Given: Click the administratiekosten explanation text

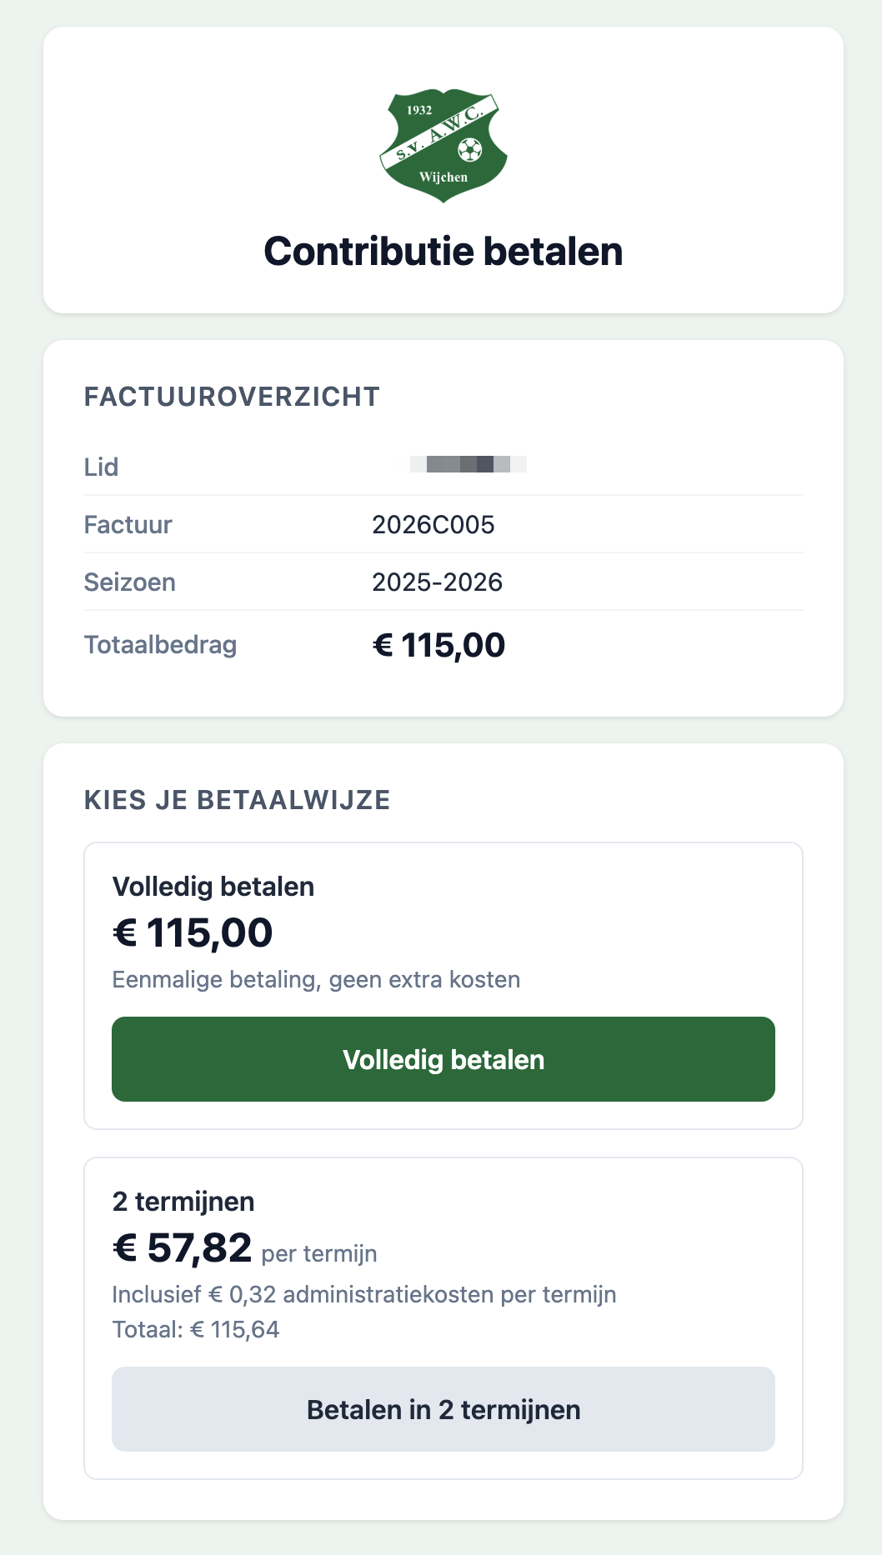Looking at the screenshot, I should point(364,1294).
